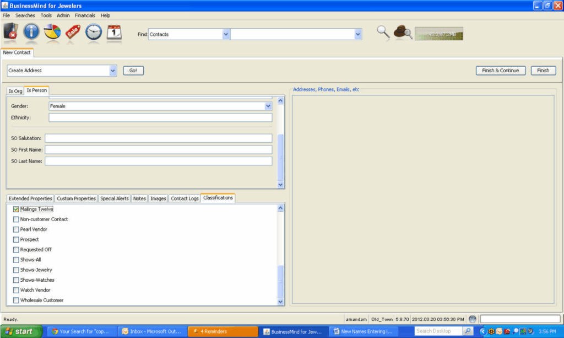
Task: Select the New Contact tab
Action: click(x=17, y=52)
